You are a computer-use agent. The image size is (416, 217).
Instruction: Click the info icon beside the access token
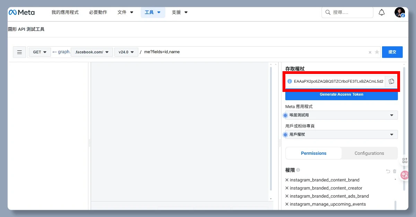click(x=290, y=82)
